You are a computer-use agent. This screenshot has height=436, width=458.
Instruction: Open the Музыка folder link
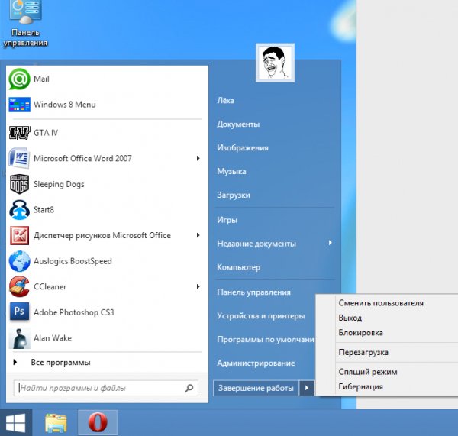[231, 172]
